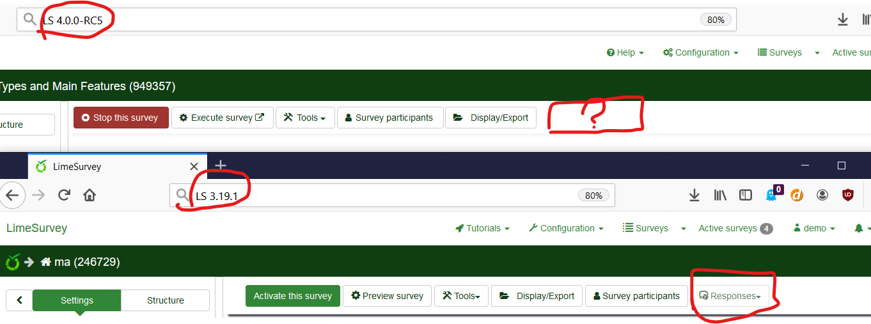Viewport: 871px width, 324px height.
Task: Switch to the Settings tab
Action: point(77,300)
